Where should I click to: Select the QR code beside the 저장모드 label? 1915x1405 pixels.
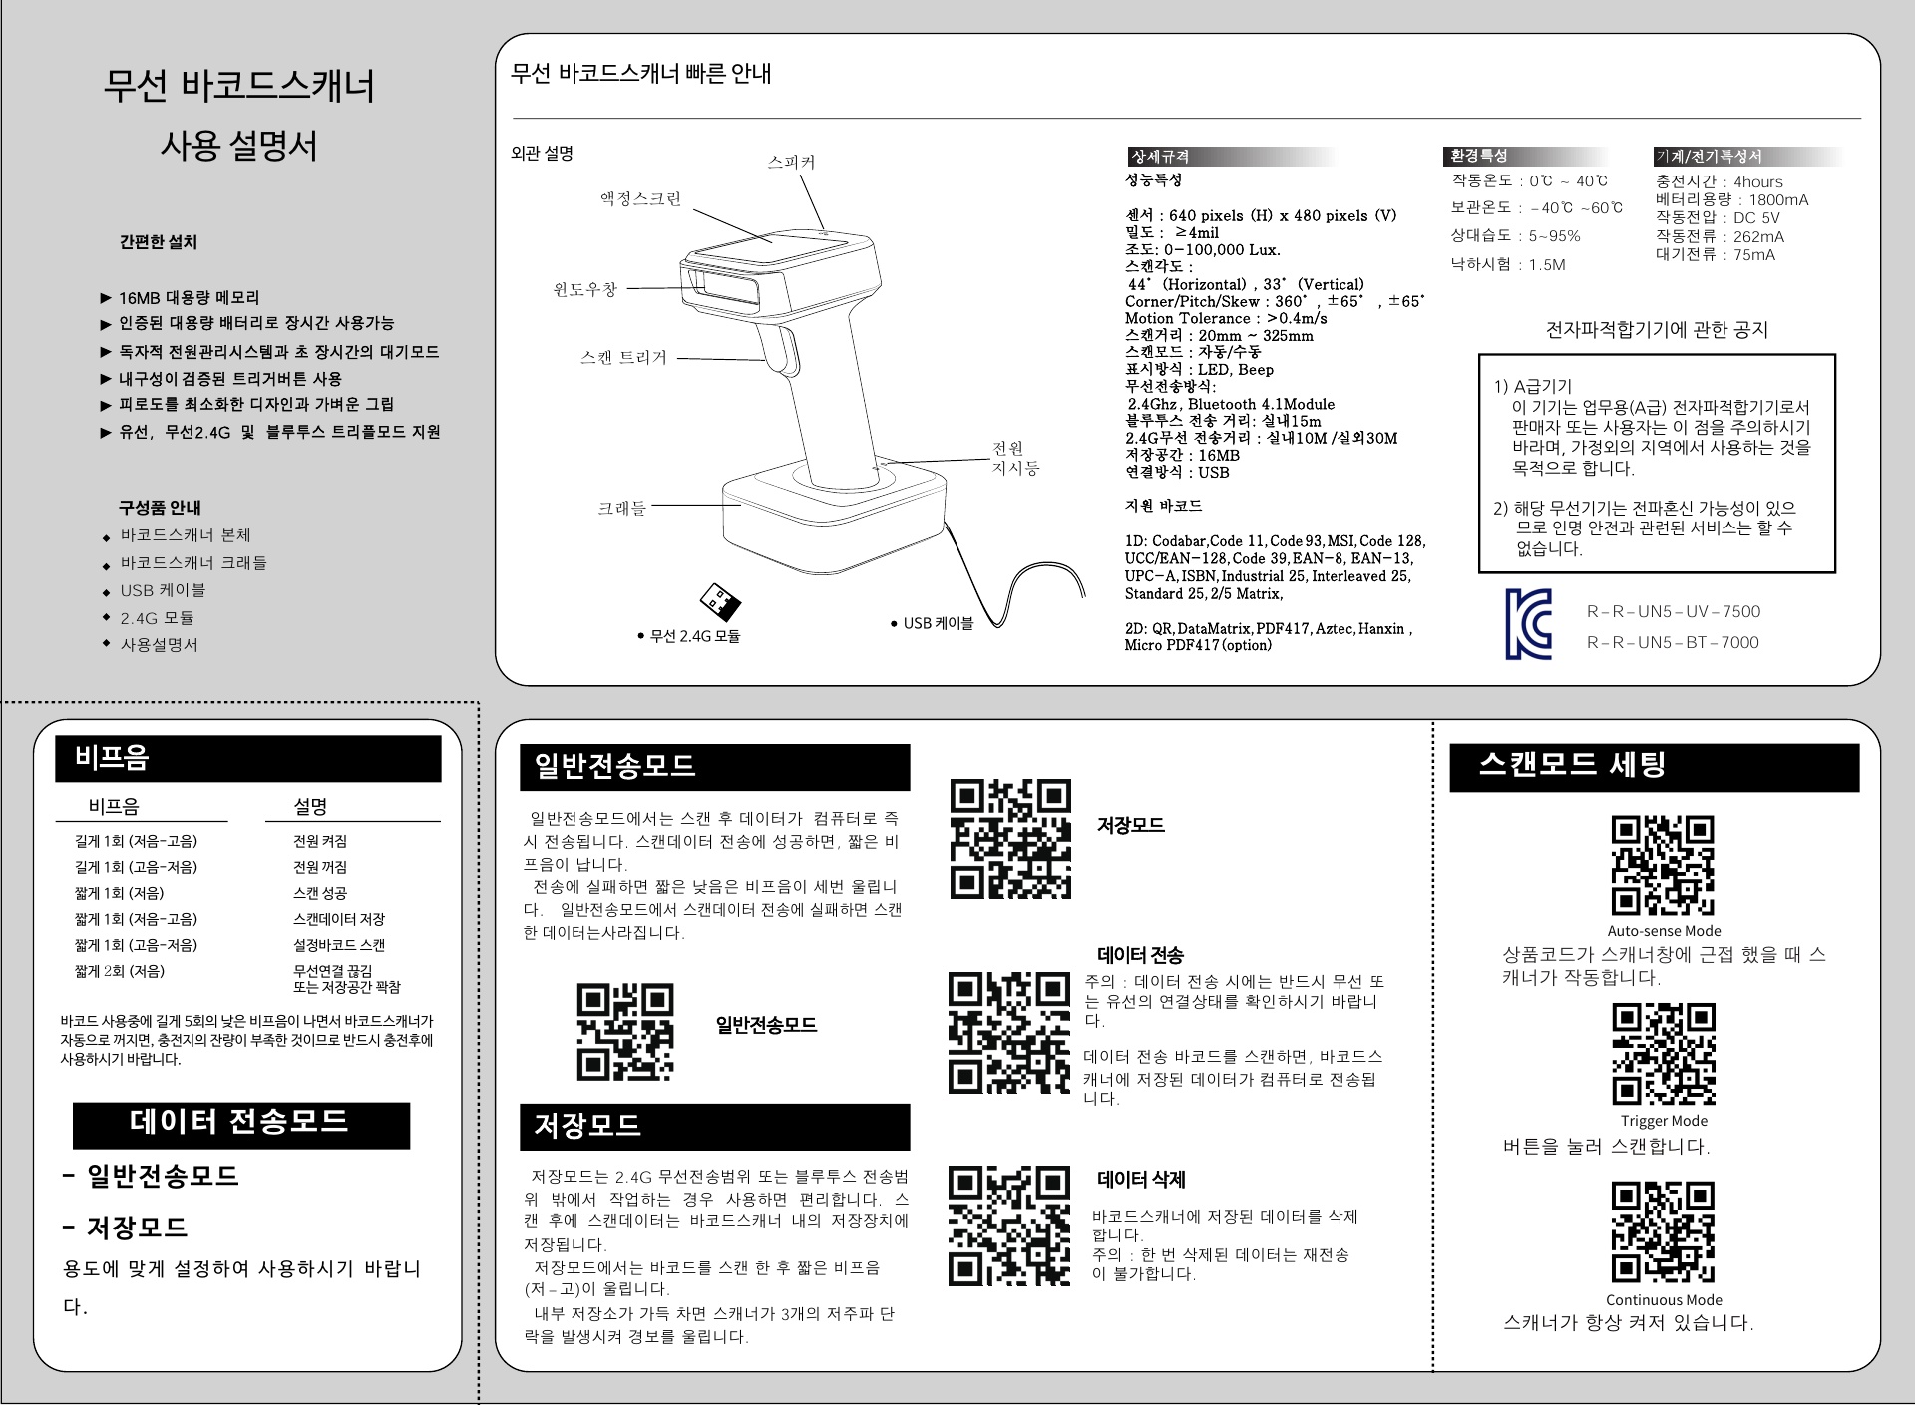1010,839
